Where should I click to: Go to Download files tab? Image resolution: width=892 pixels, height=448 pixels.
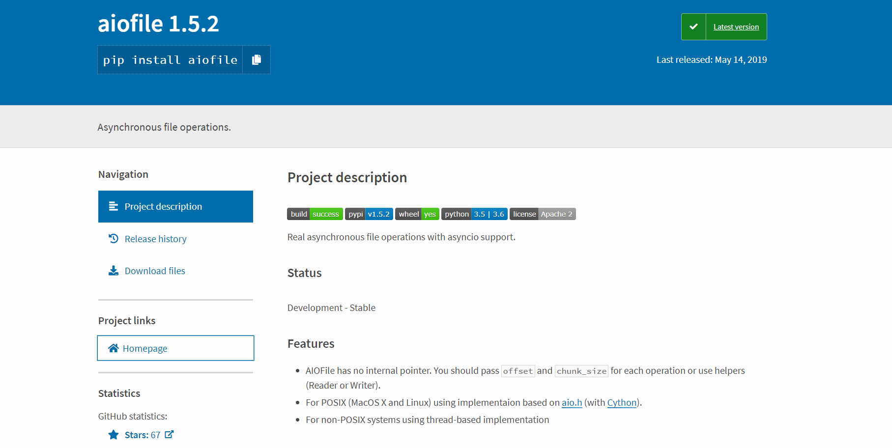[175, 271]
